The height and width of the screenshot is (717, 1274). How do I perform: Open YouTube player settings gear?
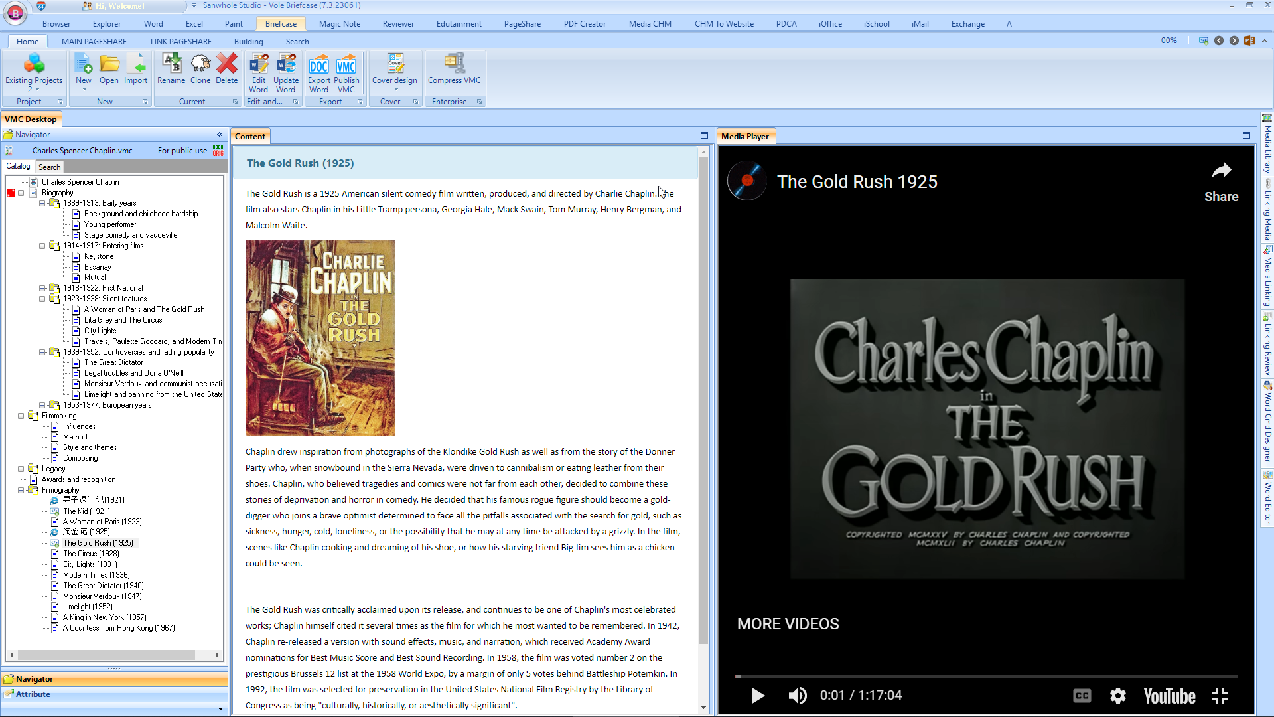[x=1118, y=695]
